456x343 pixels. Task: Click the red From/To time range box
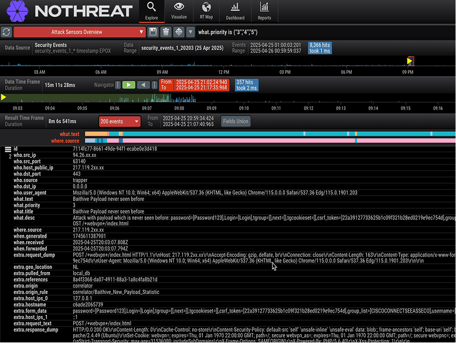click(195, 85)
